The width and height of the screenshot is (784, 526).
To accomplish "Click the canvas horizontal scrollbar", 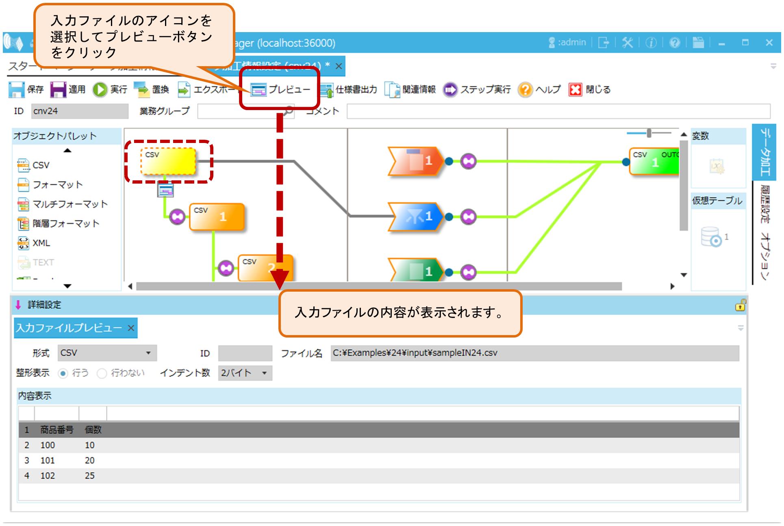I will (x=379, y=286).
